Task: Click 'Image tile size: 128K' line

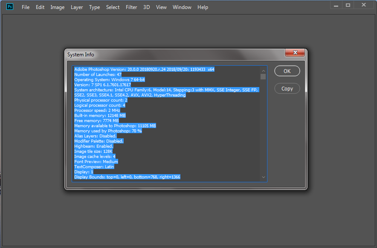Action: pyautogui.click(x=93, y=151)
